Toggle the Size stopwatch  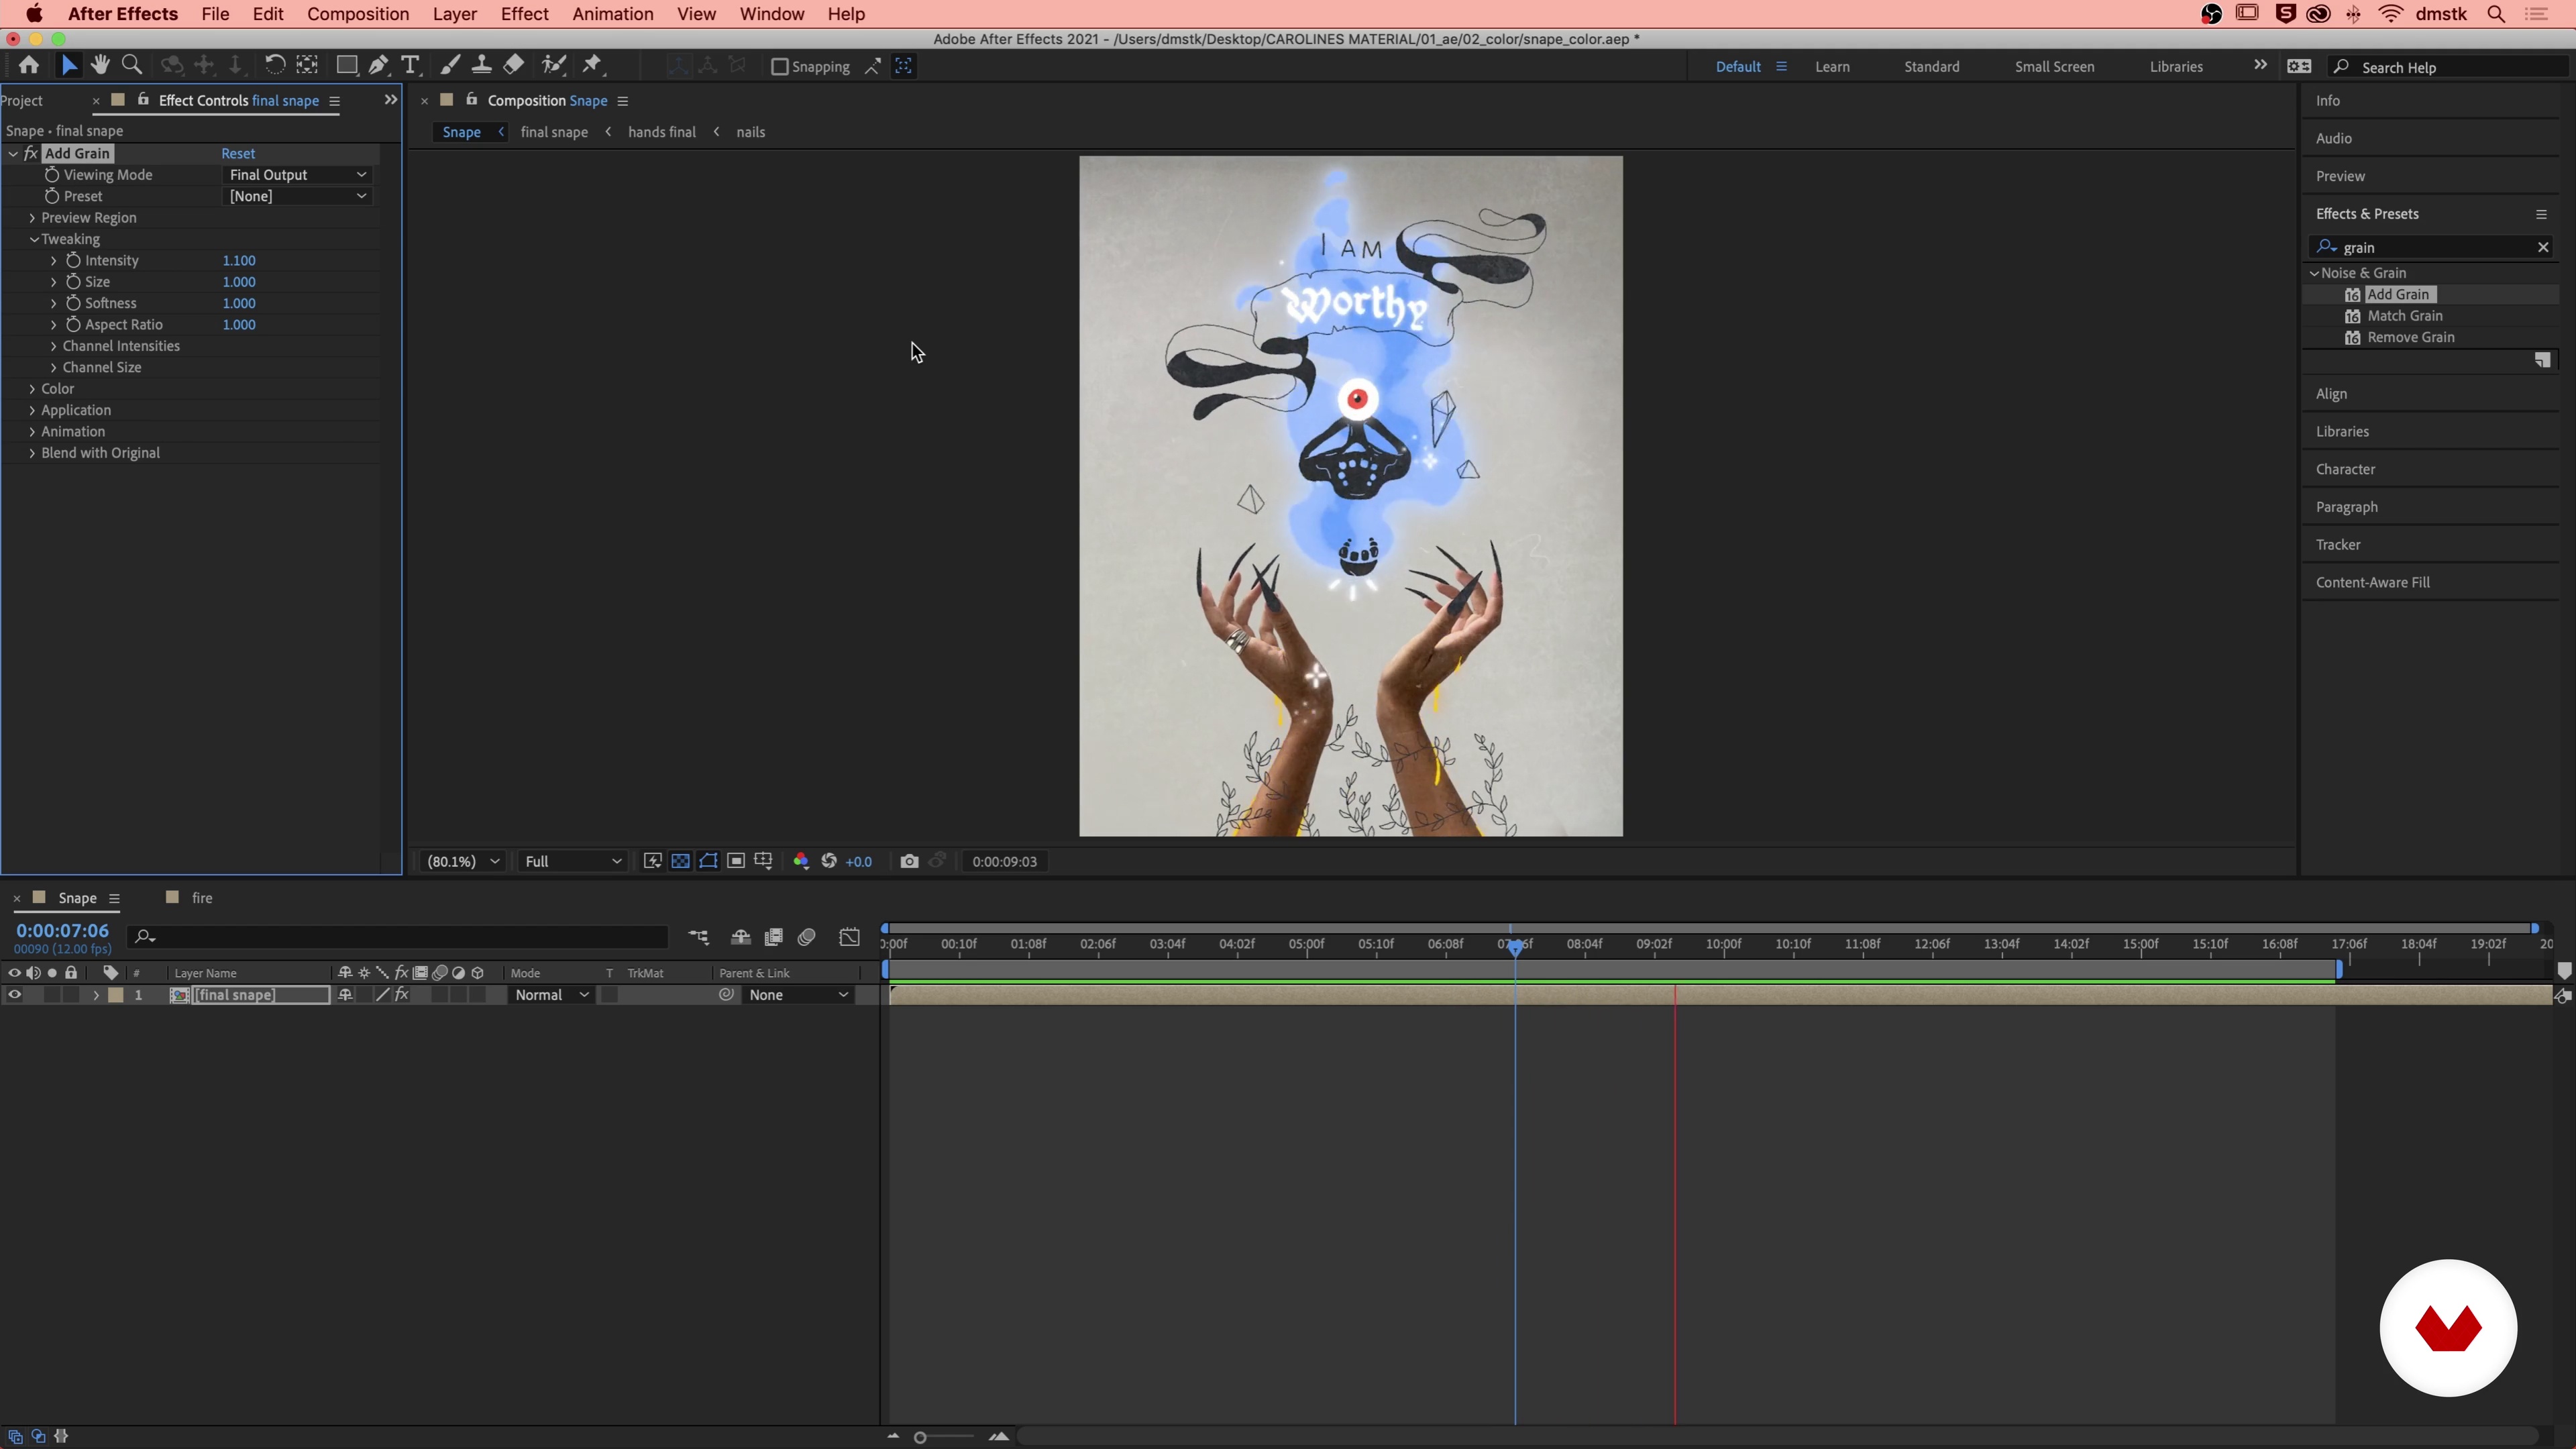73,282
